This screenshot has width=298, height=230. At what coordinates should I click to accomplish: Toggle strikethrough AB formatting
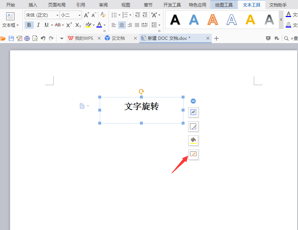point(58,25)
